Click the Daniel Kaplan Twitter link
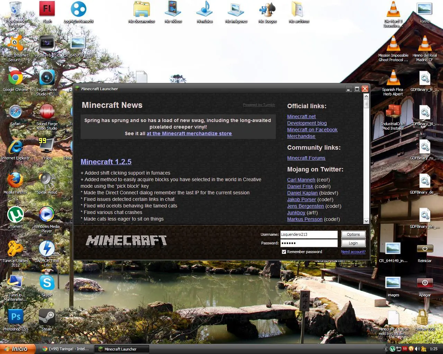Screen dimensions: 443x354 pos(302,193)
